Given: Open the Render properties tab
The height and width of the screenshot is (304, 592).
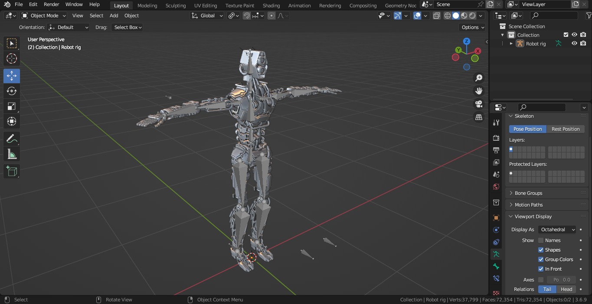Looking at the screenshot, I should click(x=496, y=138).
